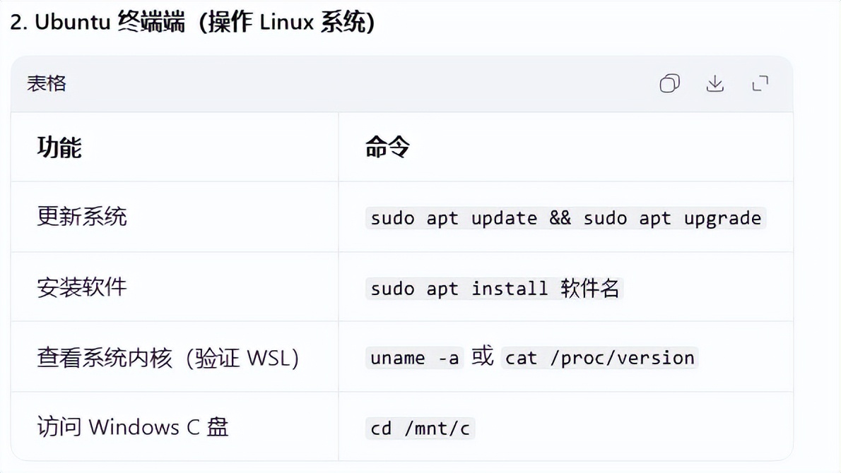
Task: Select the 更新系统 table cell
Action: point(81,218)
